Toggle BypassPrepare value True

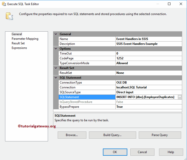149,107
